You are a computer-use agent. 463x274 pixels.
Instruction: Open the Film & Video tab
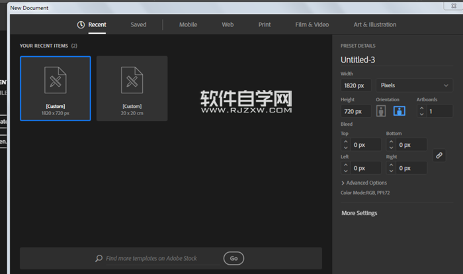[x=312, y=24]
